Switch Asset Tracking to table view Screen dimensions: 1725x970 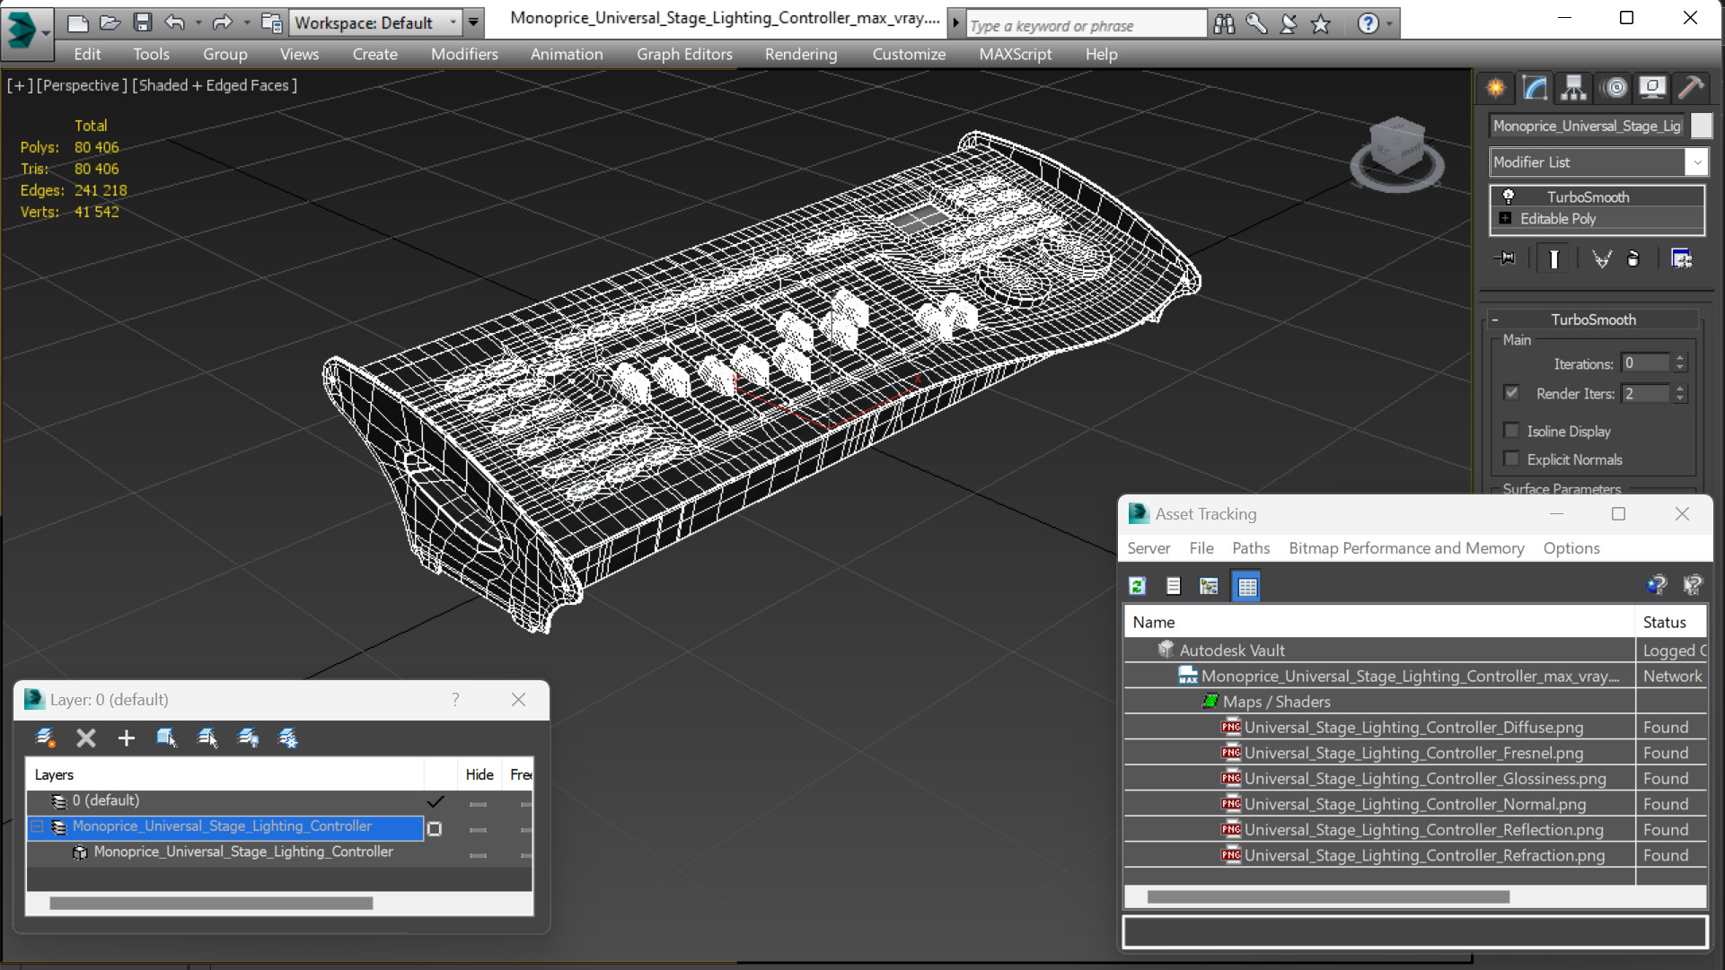(1247, 586)
